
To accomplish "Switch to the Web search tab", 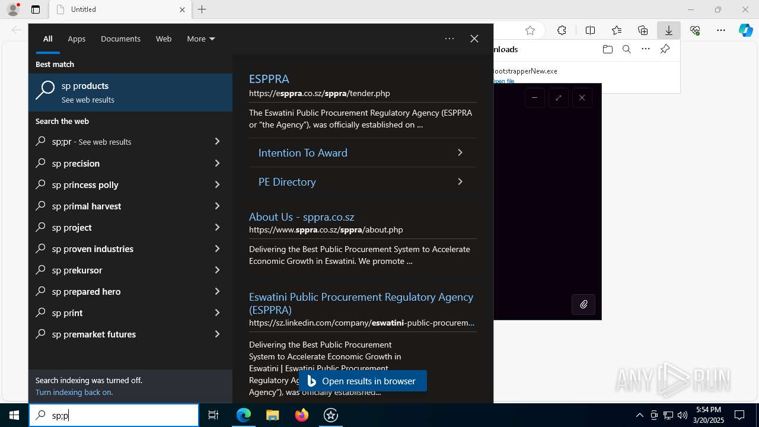I will 164,39.
